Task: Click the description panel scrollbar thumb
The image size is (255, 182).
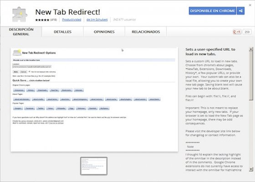Action: 251,76
